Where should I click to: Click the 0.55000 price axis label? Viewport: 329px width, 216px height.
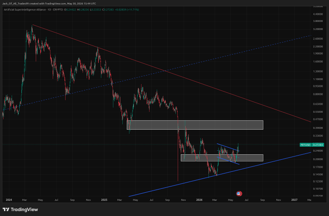[318, 112]
